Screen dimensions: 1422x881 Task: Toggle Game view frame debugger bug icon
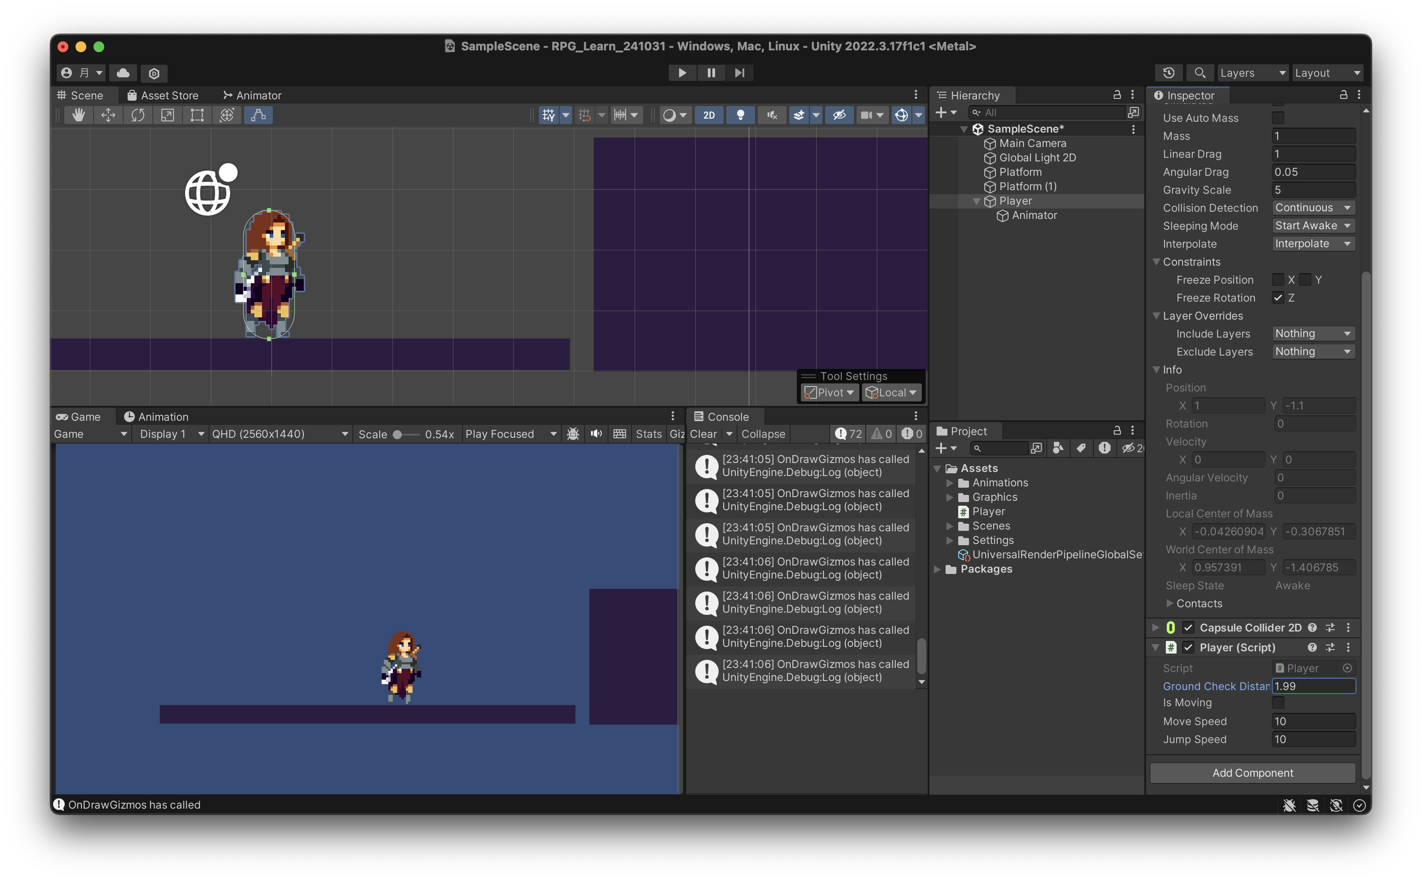pos(573,433)
